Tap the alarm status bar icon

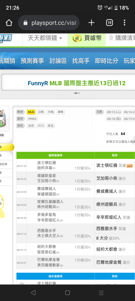tap(100, 8)
